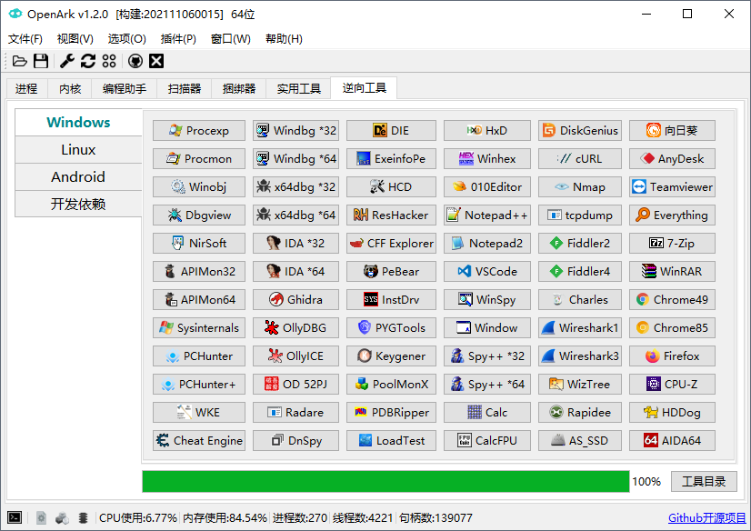The image size is (751, 531).
Task: Switch to the 实用工具 tab
Action: point(299,88)
